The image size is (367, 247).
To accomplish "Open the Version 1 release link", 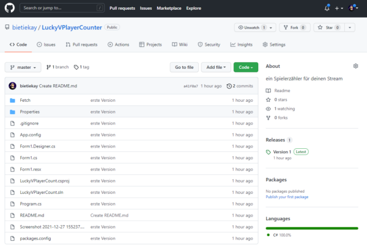I will tap(282, 152).
